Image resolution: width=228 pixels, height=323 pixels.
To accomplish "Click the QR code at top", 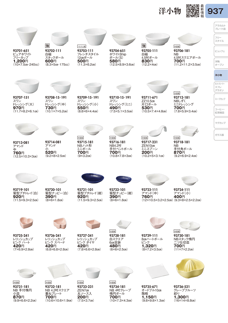I will [x=193, y=11].
